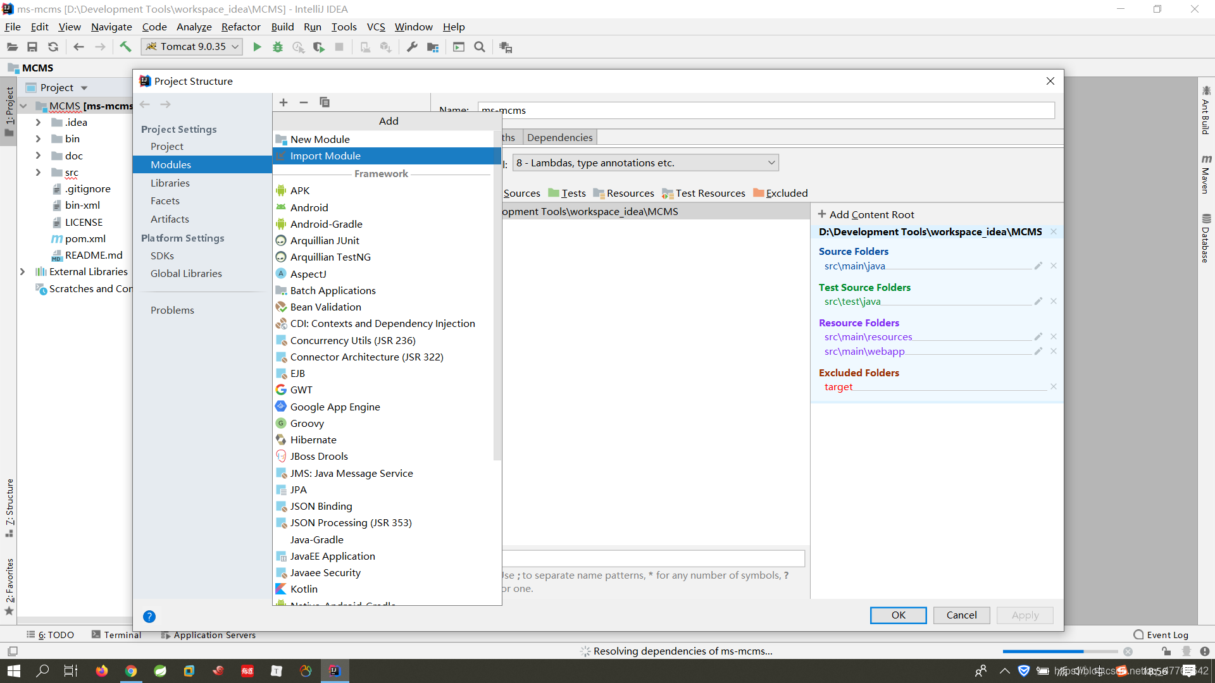Edit the src\main\java source folder pencil
This screenshot has height=683, width=1215.
click(1038, 266)
